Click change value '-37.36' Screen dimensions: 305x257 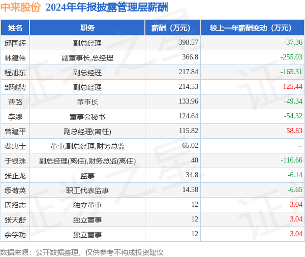click(293, 42)
